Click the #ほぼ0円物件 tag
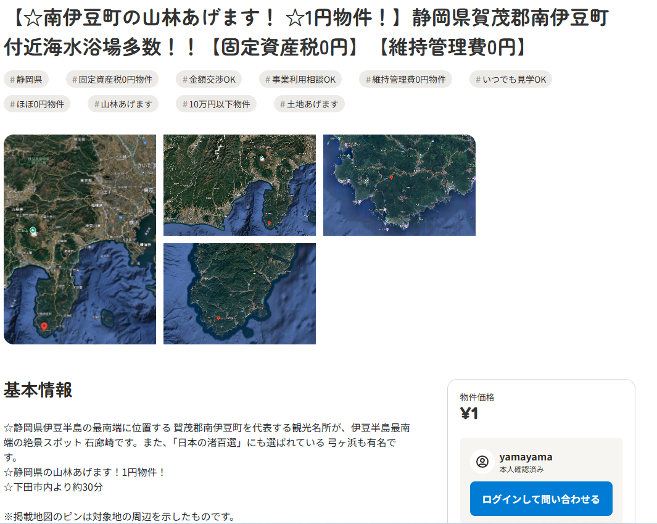The width and height of the screenshot is (657, 524). point(37,104)
